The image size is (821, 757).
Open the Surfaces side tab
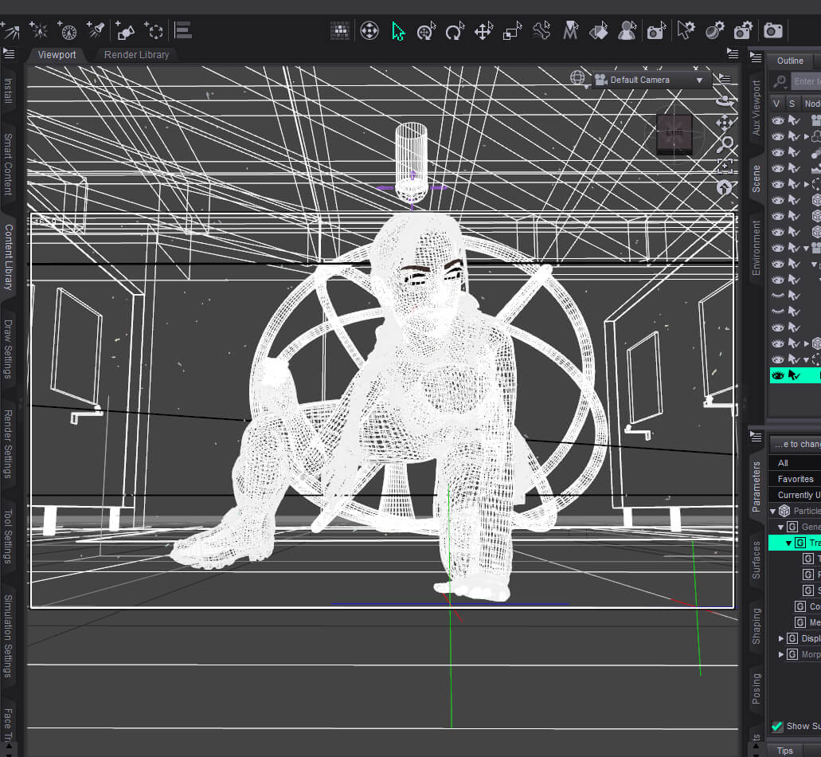click(756, 560)
